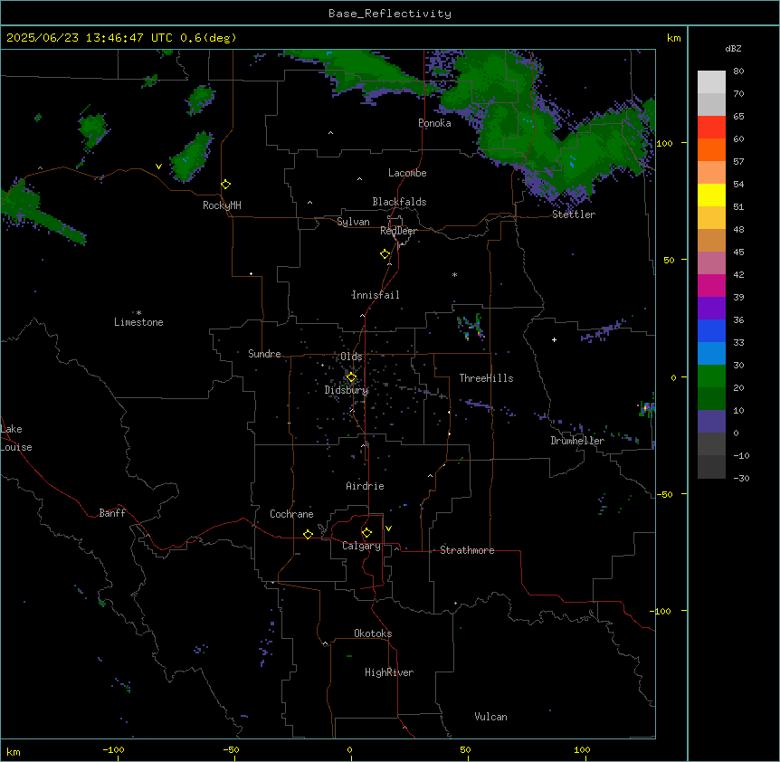Click the Limestone label
The width and height of the screenshot is (780, 762).
138,322
